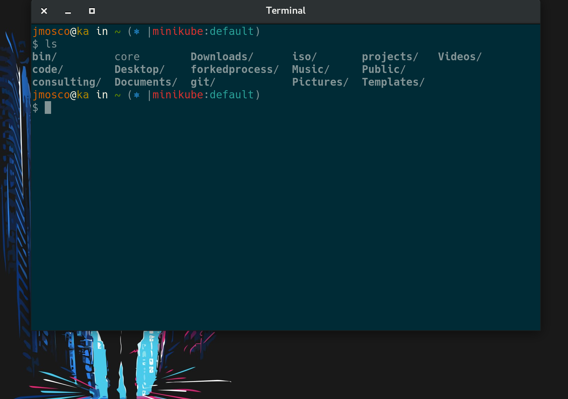The image size is (568, 399).
Task: Click 'jmosco' username in the second prompt
Action: 51,95
